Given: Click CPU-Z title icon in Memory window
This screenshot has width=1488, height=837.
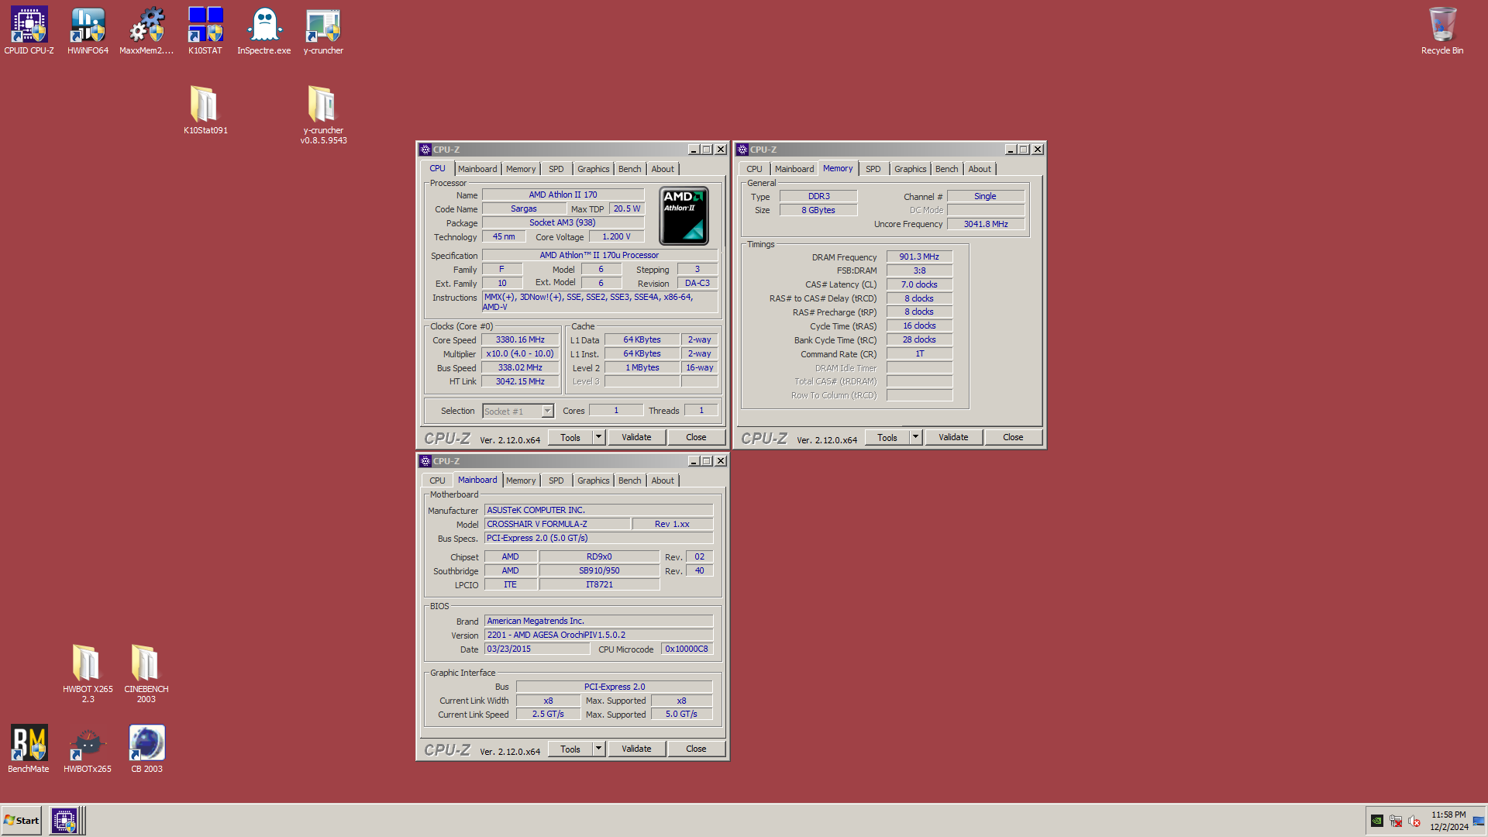Looking at the screenshot, I should pyautogui.click(x=742, y=150).
